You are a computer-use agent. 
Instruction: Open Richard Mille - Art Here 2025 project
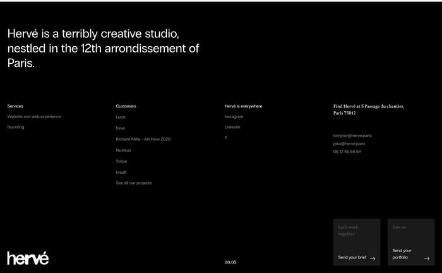click(143, 139)
